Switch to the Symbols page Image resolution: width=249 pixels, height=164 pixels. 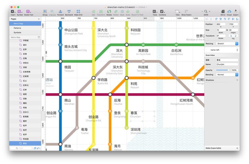25,32
